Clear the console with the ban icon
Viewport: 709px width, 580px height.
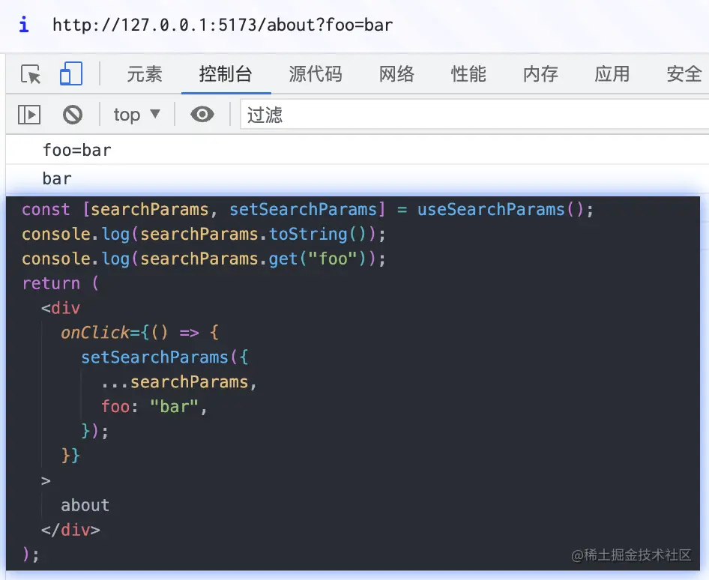[73, 115]
